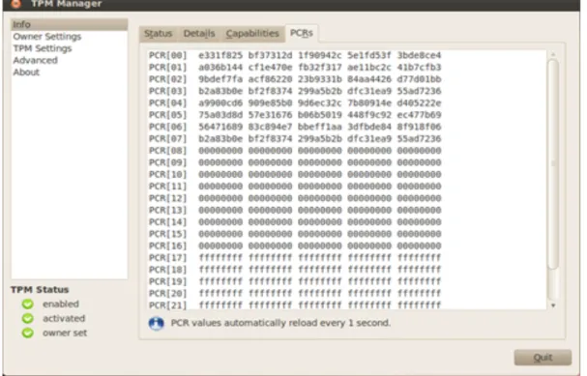Quit the TPM Manager

543,358
